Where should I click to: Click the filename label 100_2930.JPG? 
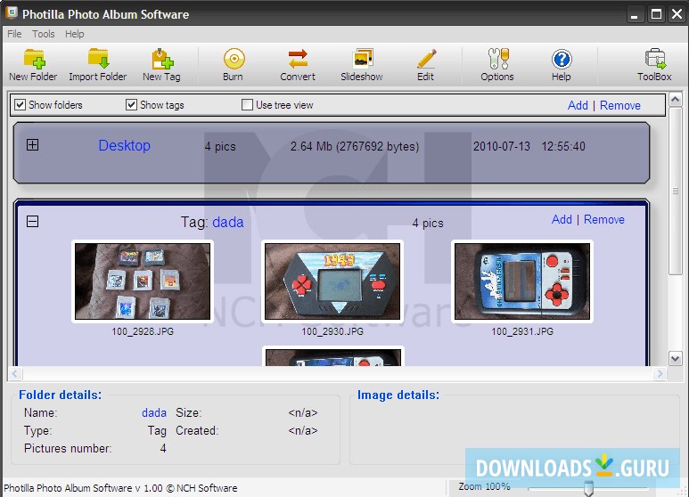click(x=332, y=331)
